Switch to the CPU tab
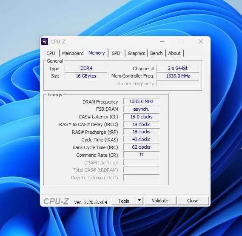Viewport: 242px width, 236px height. pos(51,53)
